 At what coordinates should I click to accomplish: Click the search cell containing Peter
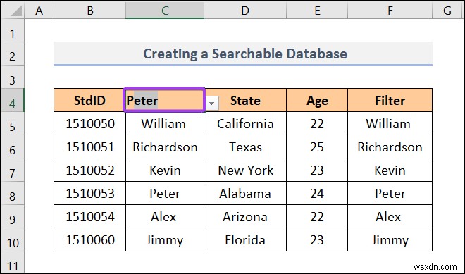coord(164,100)
